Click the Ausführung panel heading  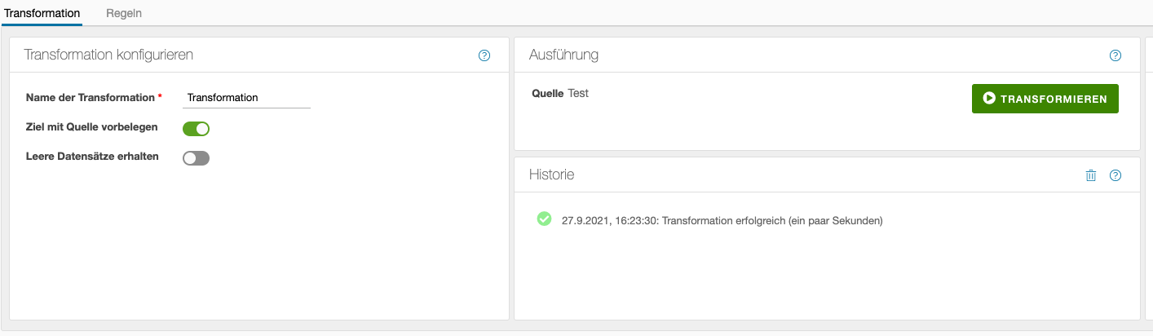tap(563, 55)
